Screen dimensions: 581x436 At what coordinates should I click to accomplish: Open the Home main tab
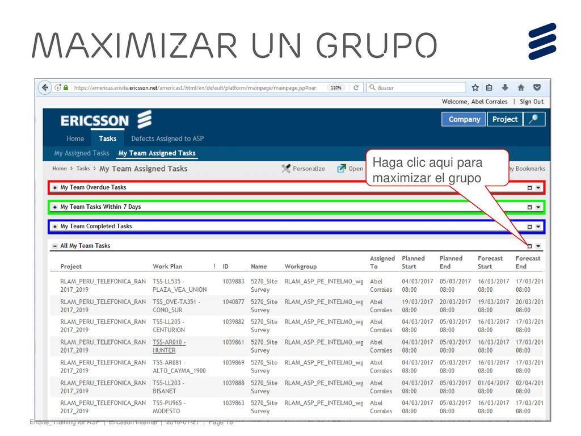[x=75, y=139]
